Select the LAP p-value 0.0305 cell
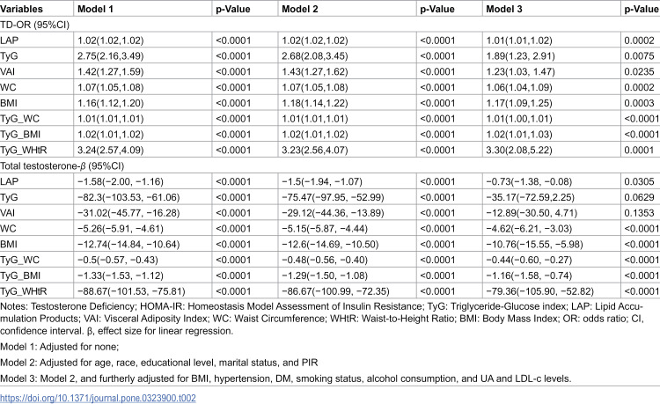 (x=639, y=181)
